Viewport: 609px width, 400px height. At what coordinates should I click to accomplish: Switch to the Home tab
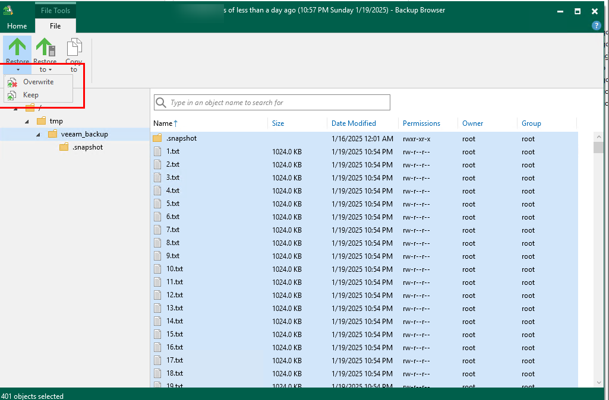pos(17,26)
